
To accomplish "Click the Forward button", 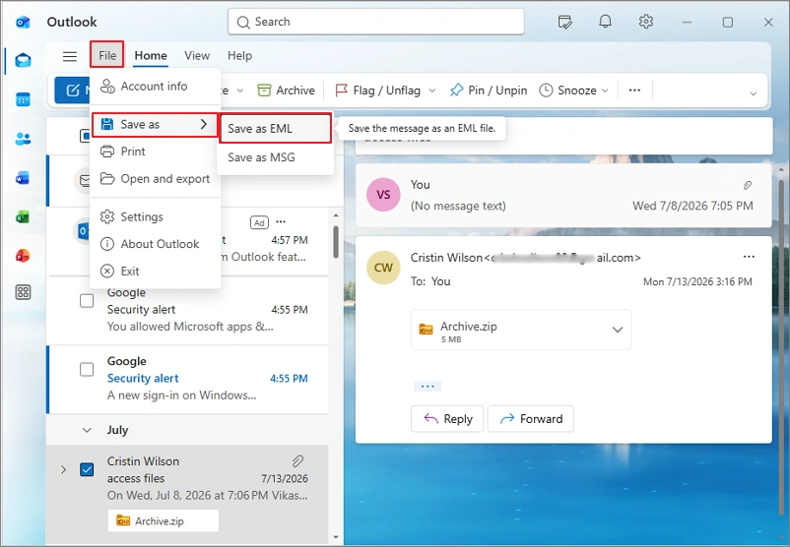I will pyautogui.click(x=531, y=419).
